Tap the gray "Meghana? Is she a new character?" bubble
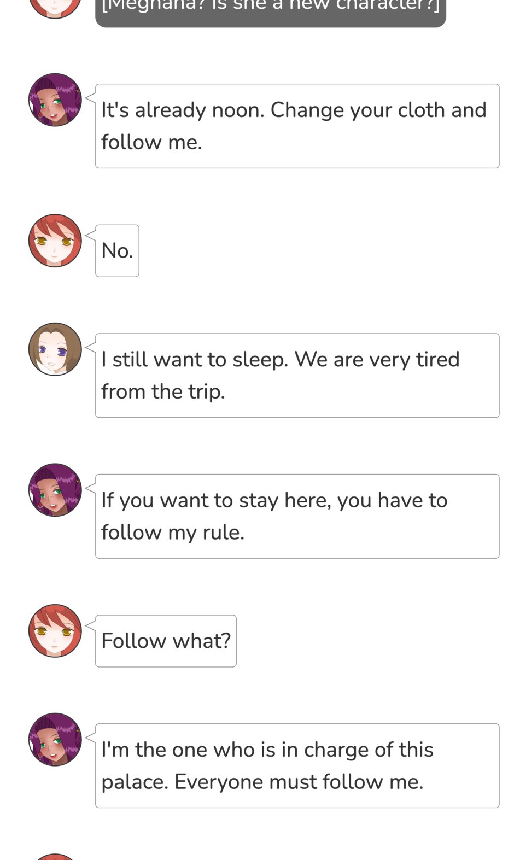Screen dimensions: 514x860 270,11
